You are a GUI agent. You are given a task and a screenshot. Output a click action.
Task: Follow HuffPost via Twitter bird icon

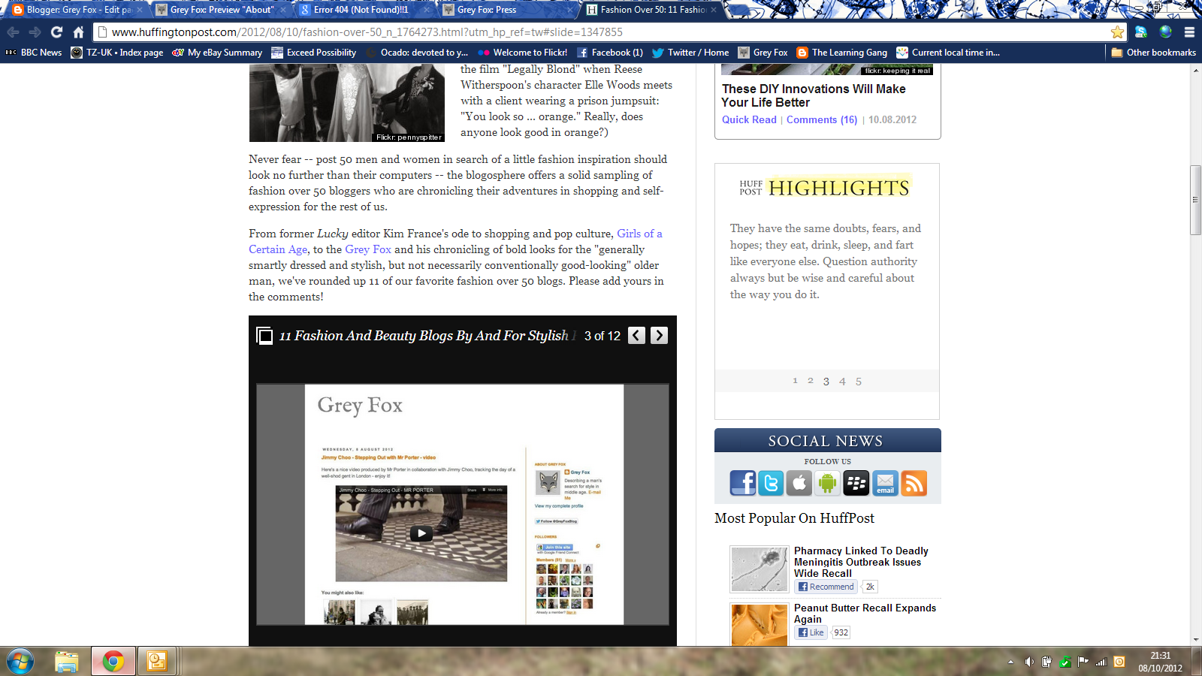(771, 483)
